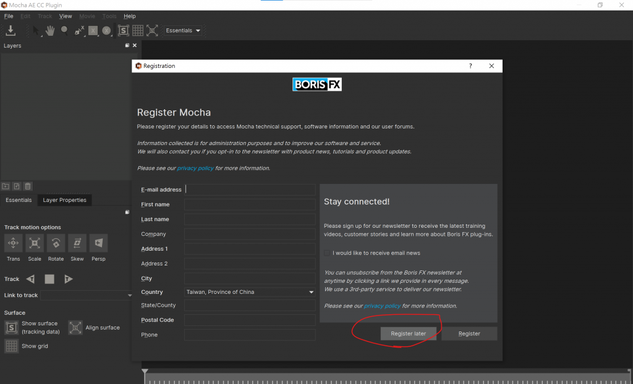Image resolution: width=633 pixels, height=384 pixels.
Task: Open the Tools menu
Action: coord(109,16)
